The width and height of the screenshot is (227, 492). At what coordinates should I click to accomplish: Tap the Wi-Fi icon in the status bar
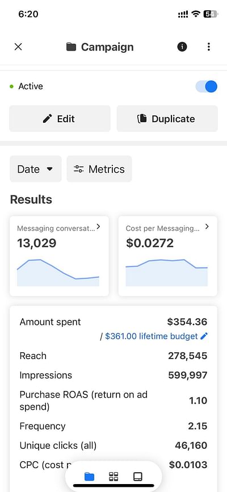196,14
